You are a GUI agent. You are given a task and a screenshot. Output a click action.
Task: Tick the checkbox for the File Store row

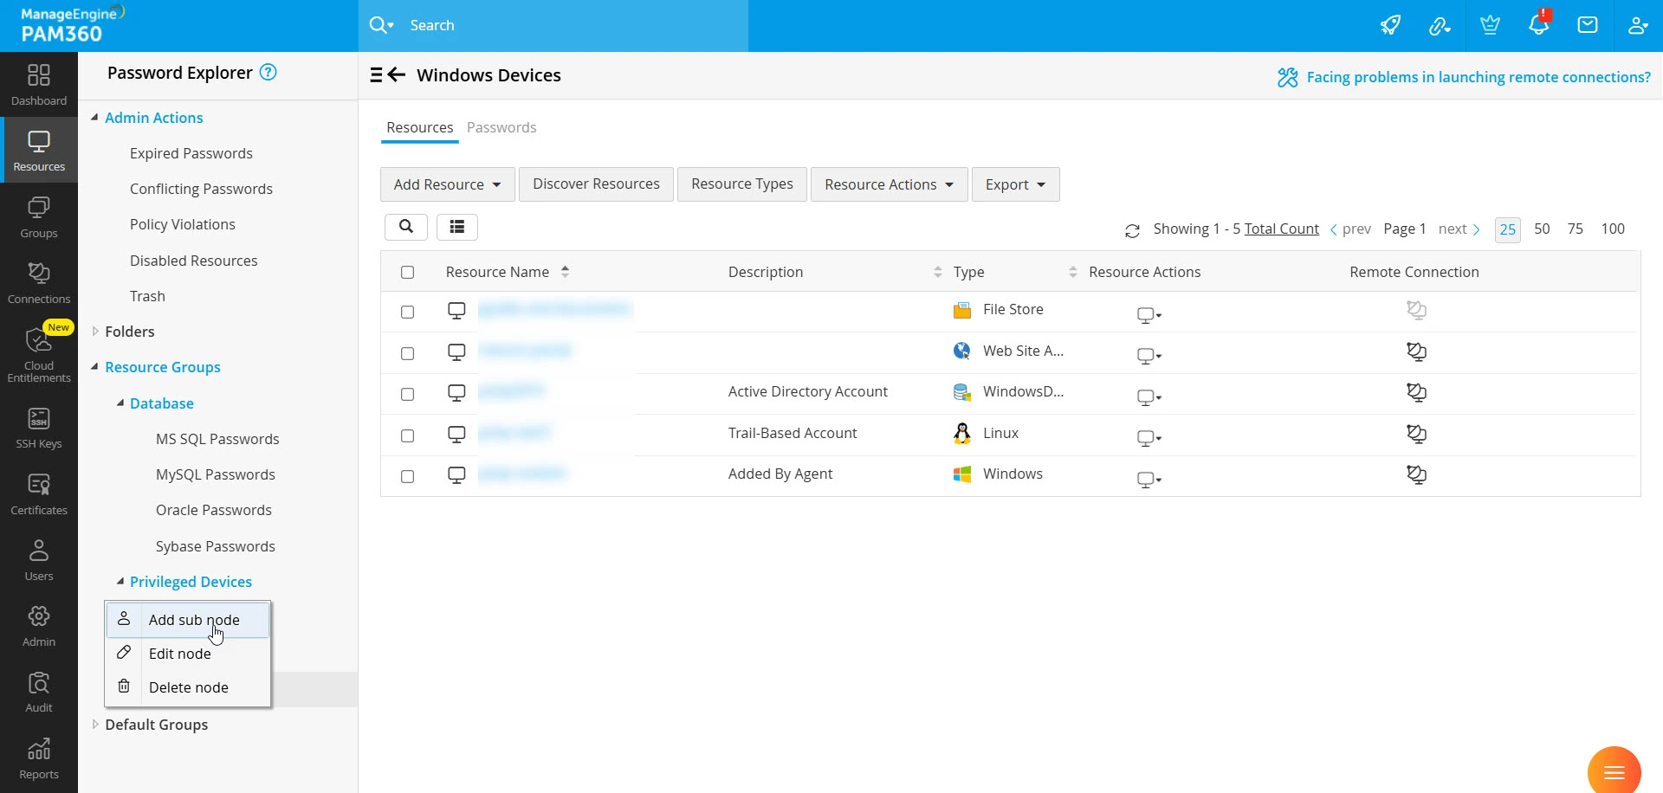tap(408, 312)
